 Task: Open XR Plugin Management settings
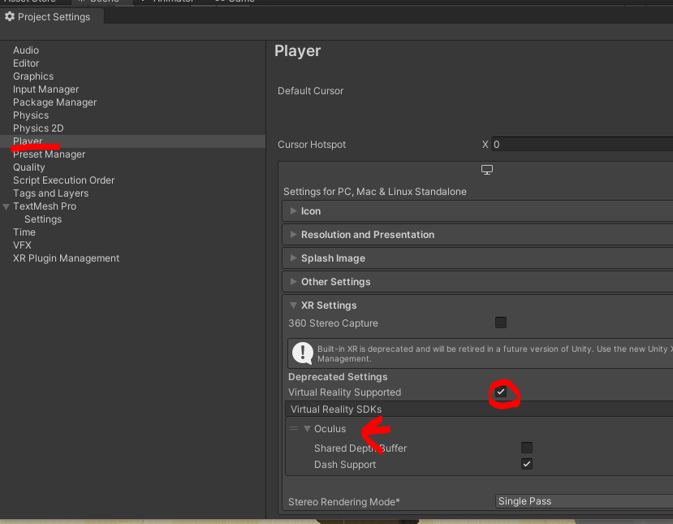point(66,258)
